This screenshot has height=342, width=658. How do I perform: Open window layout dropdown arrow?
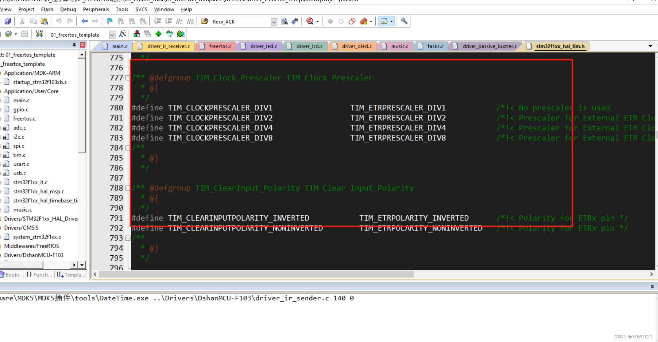pyautogui.click(x=391, y=21)
